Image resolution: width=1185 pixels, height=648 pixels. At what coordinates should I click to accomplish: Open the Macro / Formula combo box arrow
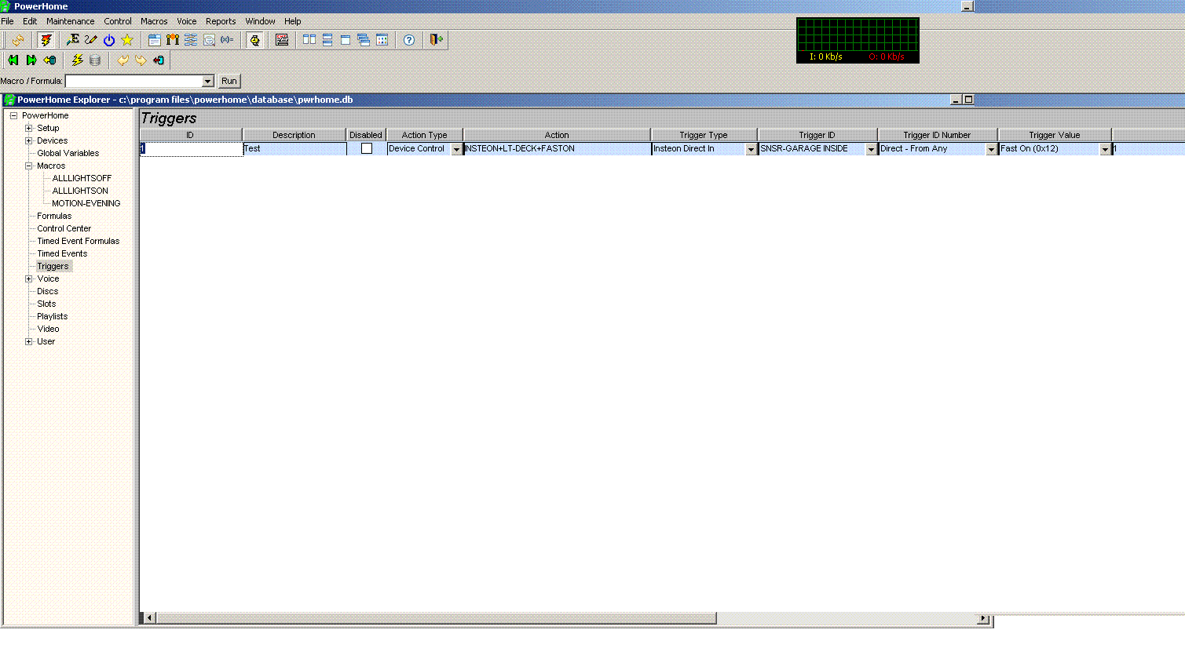click(x=208, y=81)
